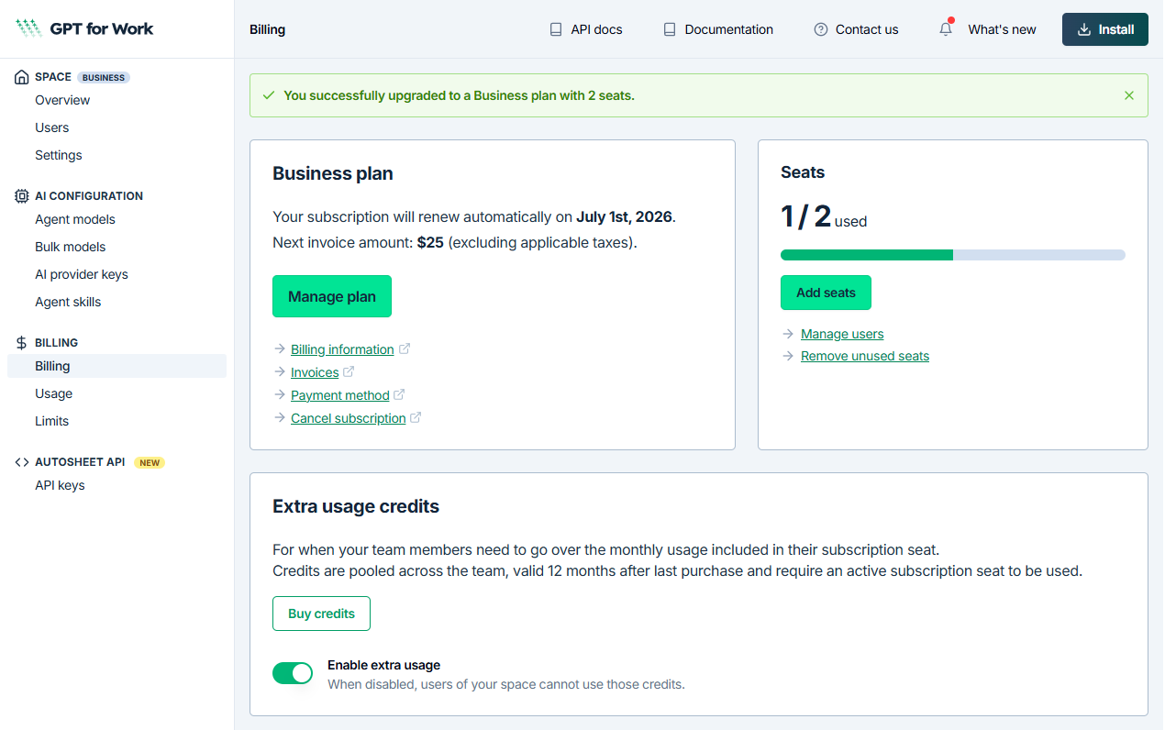This screenshot has width=1176, height=730.
Task: Click external link icon beside Cancel subscription
Action: tap(416, 417)
